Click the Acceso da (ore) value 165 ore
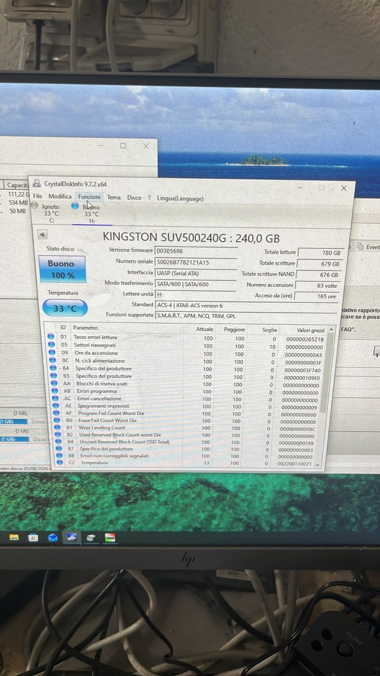The image size is (380, 676). (316, 296)
